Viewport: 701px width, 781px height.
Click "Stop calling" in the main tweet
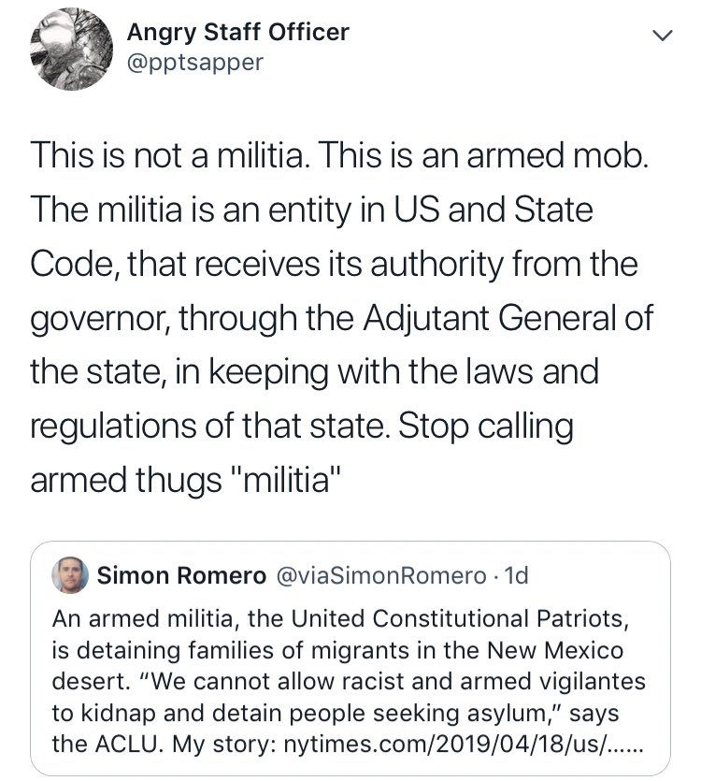tap(485, 427)
